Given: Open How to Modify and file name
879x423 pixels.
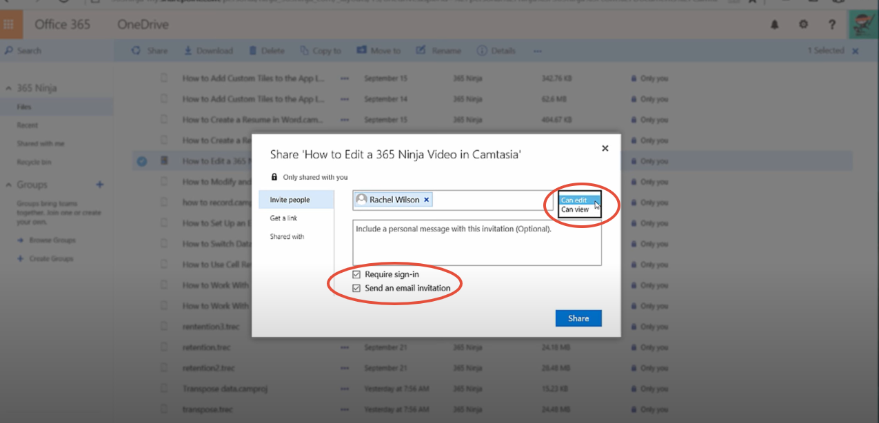Looking at the screenshot, I should (216, 182).
